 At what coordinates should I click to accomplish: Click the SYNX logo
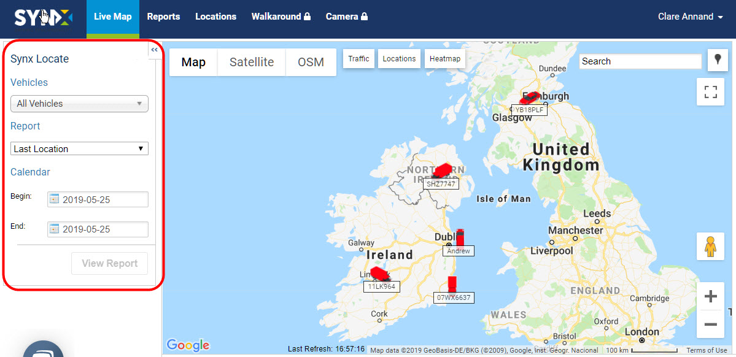43,18
